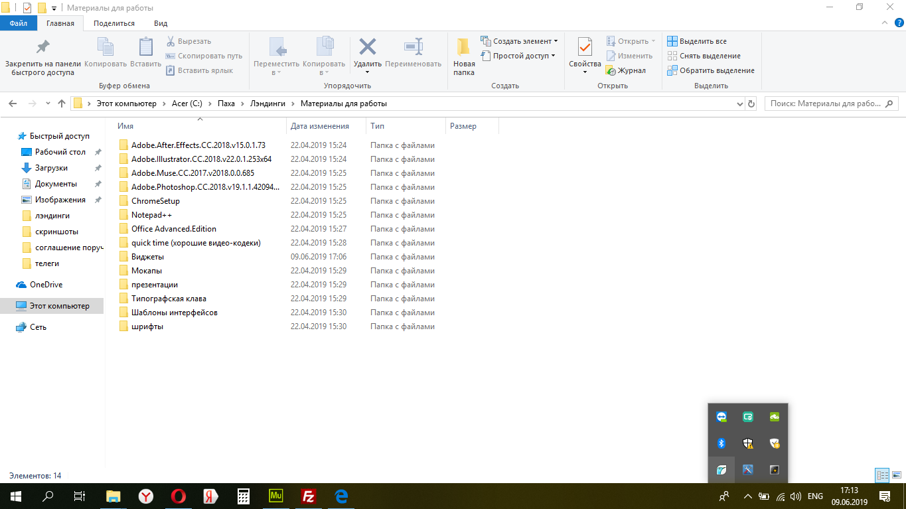Switch to large thumbnails view
This screenshot has height=509, width=906.
(896, 475)
